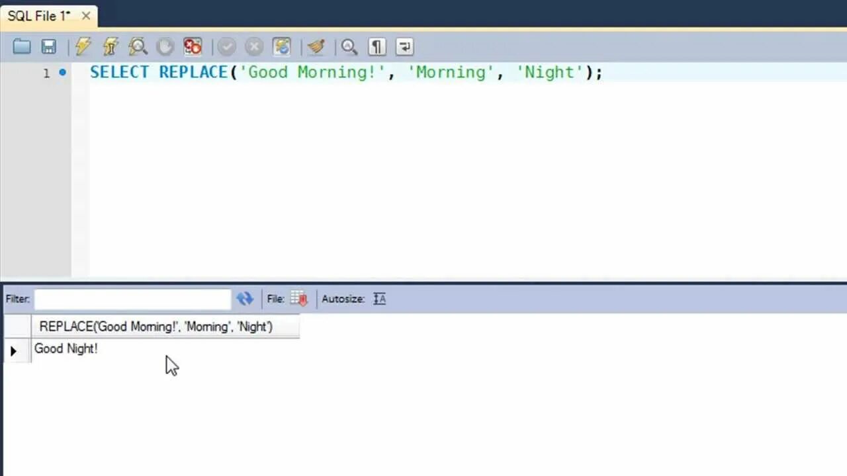Toggle word wrapping icon

pyautogui.click(x=404, y=46)
